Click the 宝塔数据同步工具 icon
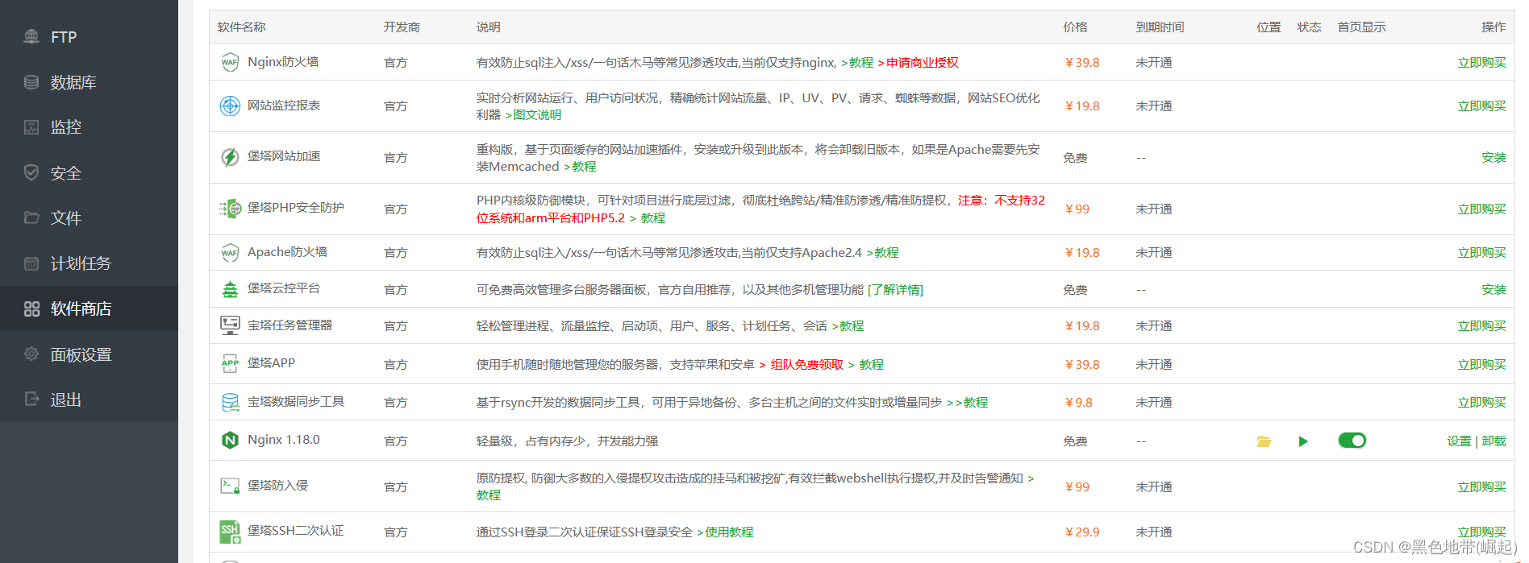Viewport: 1529px width, 563px height. coord(230,402)
